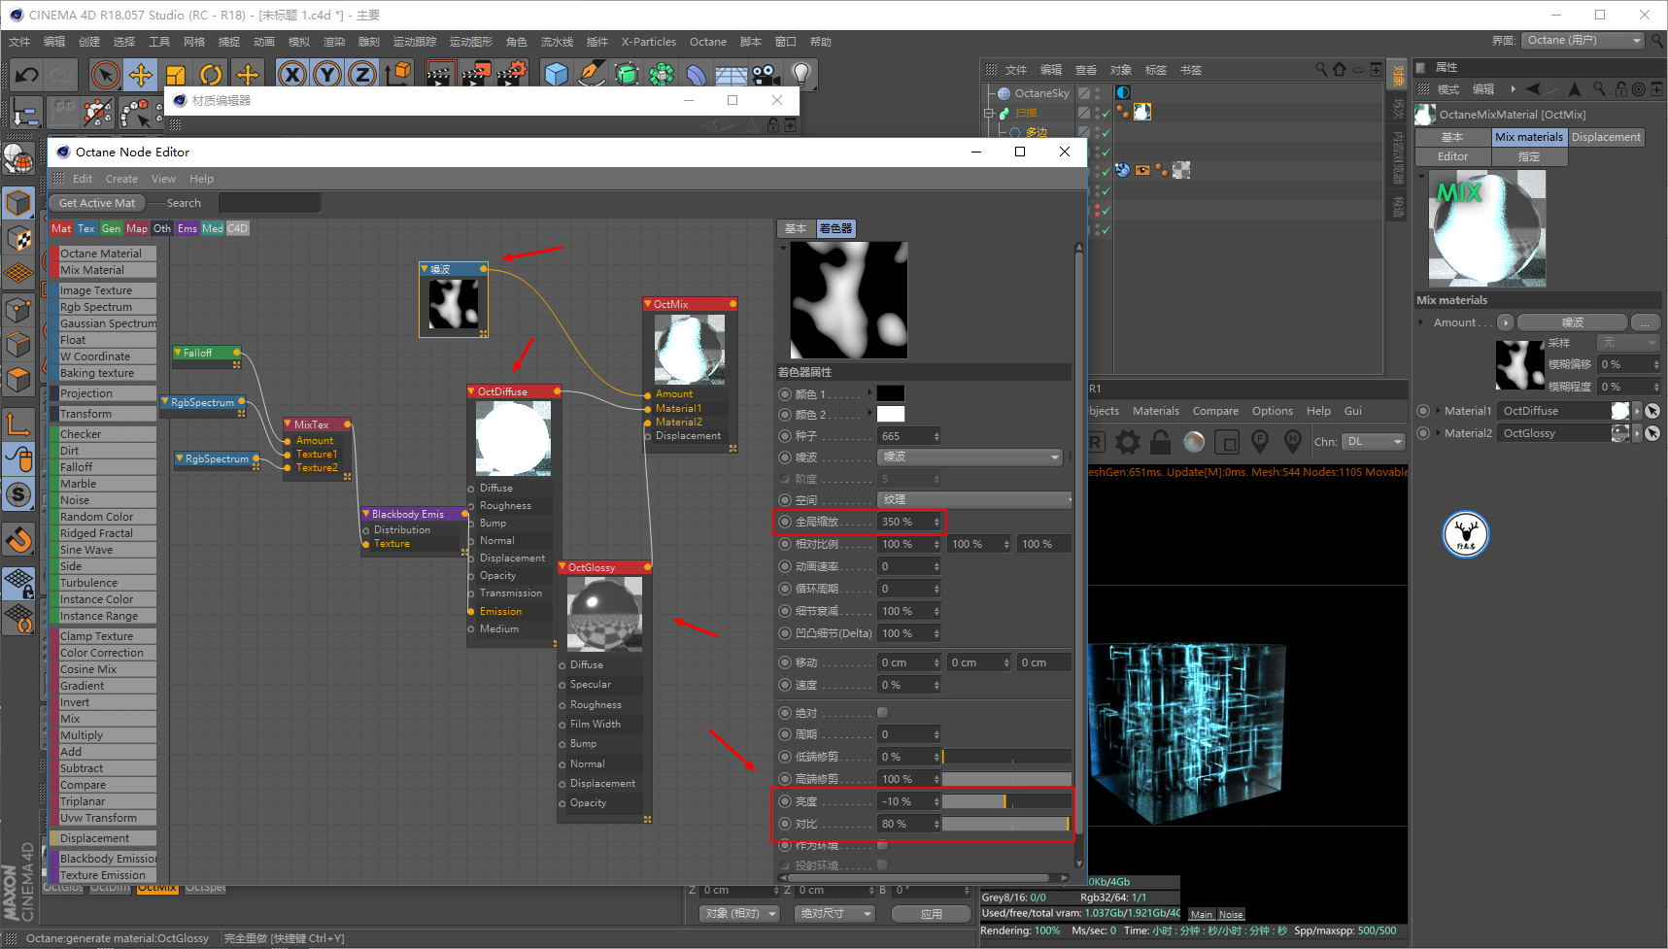Click the padlock icon in attributes panel
1668x949 pixels.
pyautogui.click(x=1620, y=88)
